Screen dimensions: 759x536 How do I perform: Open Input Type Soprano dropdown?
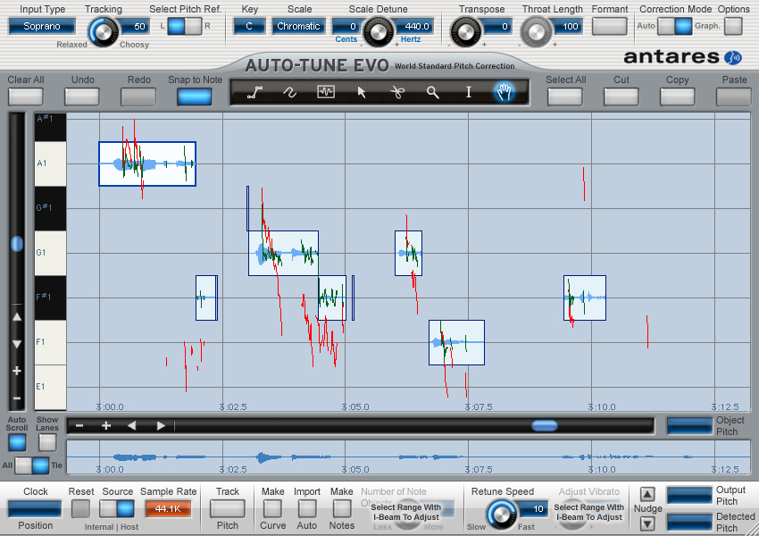(42, 26)
